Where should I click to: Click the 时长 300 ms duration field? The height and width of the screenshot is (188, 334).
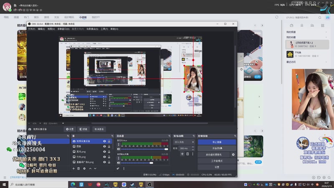point(185,148)
